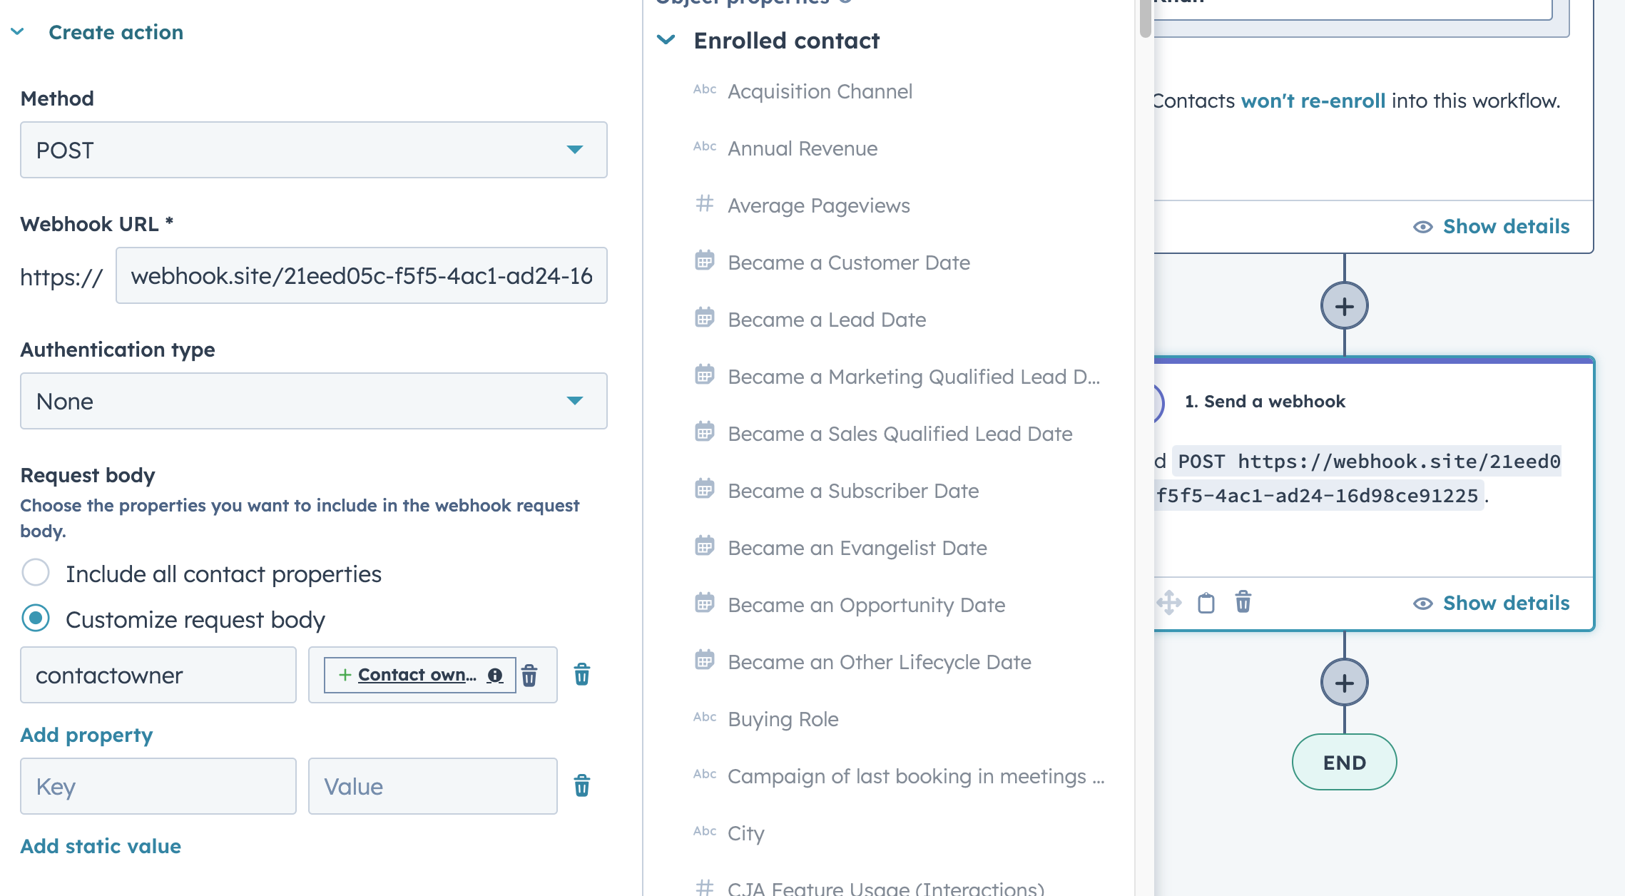The height and width of the screenshot is (896, 1625).
Task: Select City from the properties list
Action: pyautogui.click(x=745, y=833)
